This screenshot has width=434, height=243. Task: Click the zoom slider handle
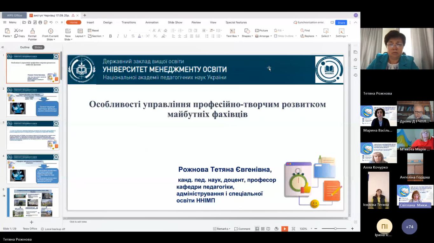(x=335, y=229)
